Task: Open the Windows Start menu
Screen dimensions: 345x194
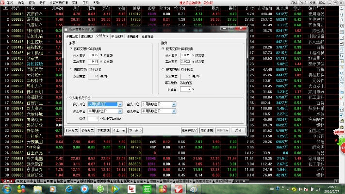Action: pos(7,189)
